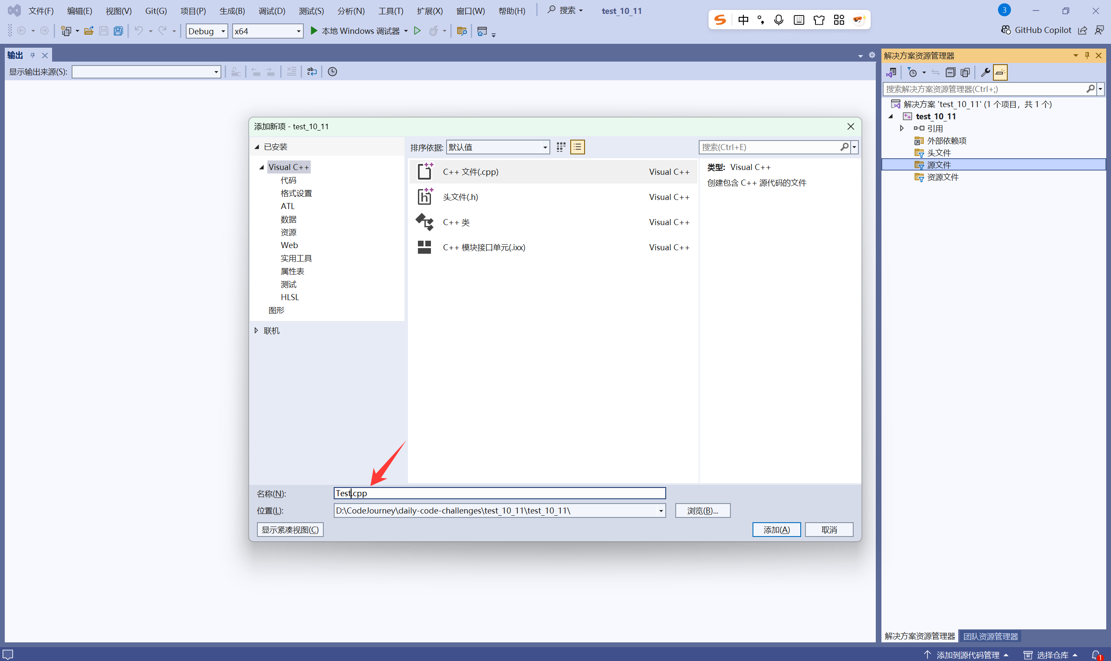Click the 名称 file name input field
Image resolution: width=1111 pixels, height=661 pixels.
coord(499,493)
